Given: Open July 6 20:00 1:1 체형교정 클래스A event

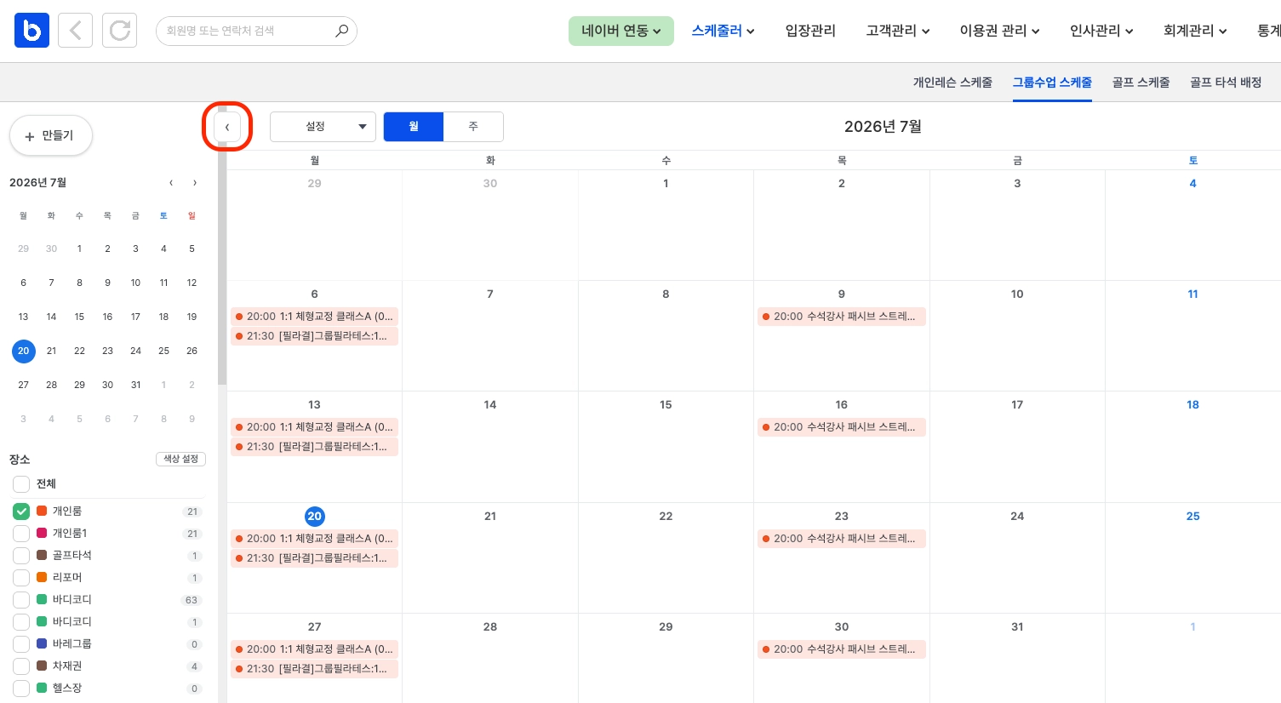Looking at the screenshot, I should (x=314, y=317).
